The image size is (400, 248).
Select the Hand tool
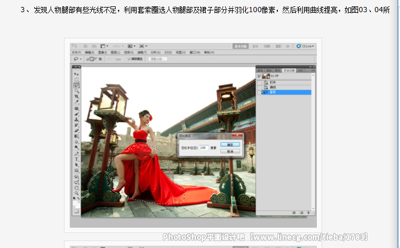[76, 188]
